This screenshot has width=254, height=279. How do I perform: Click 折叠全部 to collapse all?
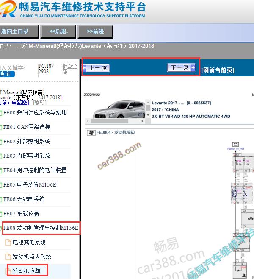point(69,69)
